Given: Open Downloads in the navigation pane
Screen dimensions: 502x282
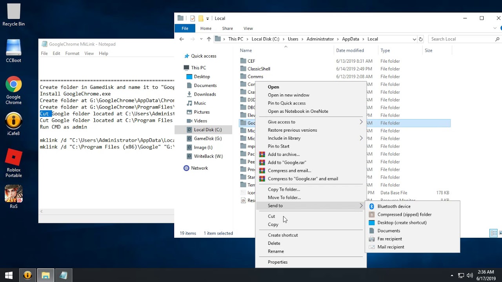Looking at the screenshot, I should [205, 94].
